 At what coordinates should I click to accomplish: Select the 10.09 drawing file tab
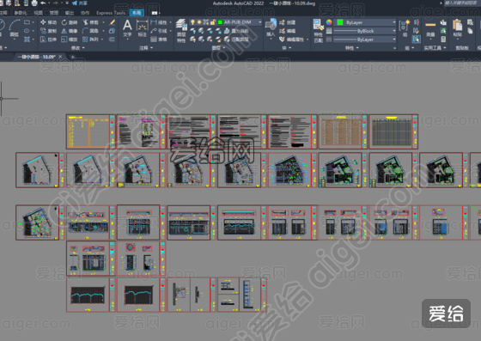tap(36, 57)
